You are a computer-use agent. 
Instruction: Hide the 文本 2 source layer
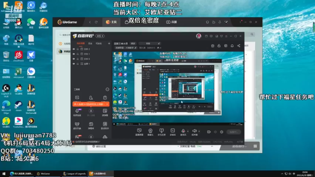tap(74, 49)
